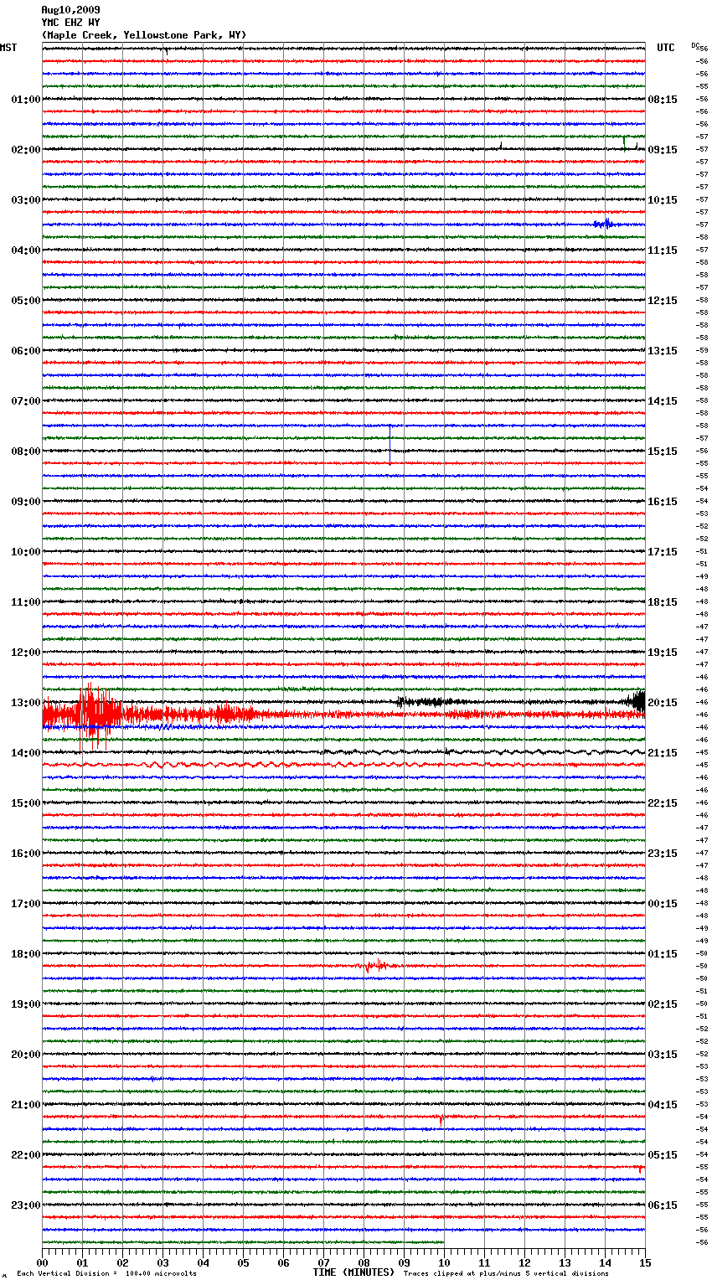Select the '10:00' MST row label
The width and height of the screenshot is (712, 1285).
pos(26,552)
